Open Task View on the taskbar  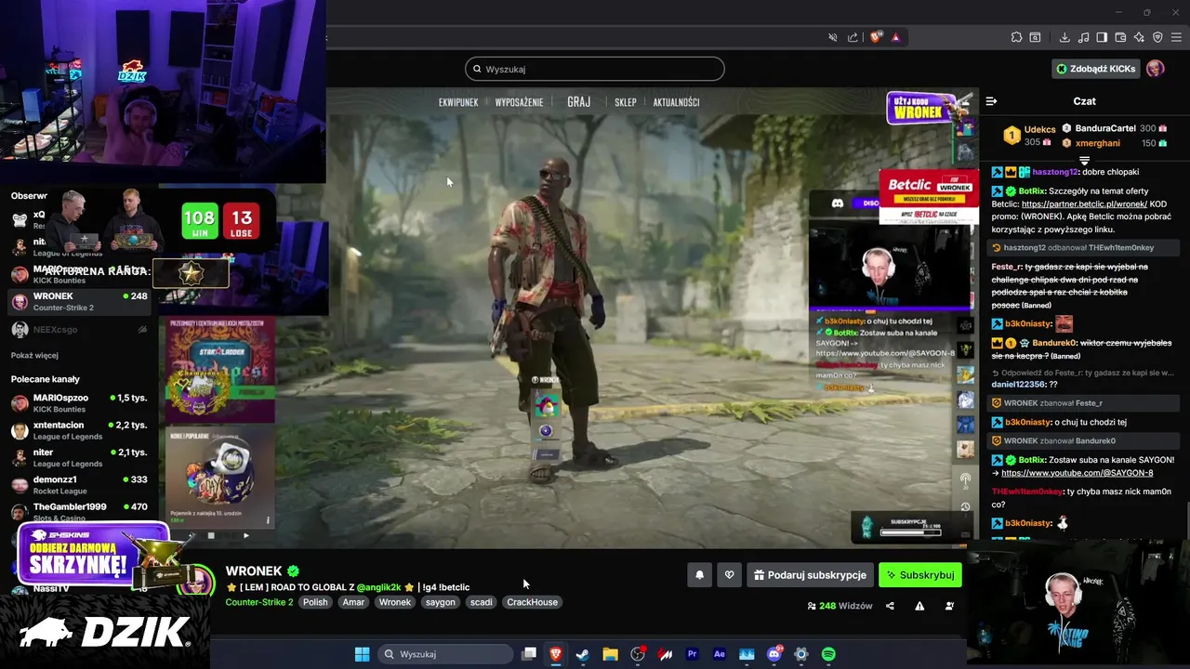[528, 654]
